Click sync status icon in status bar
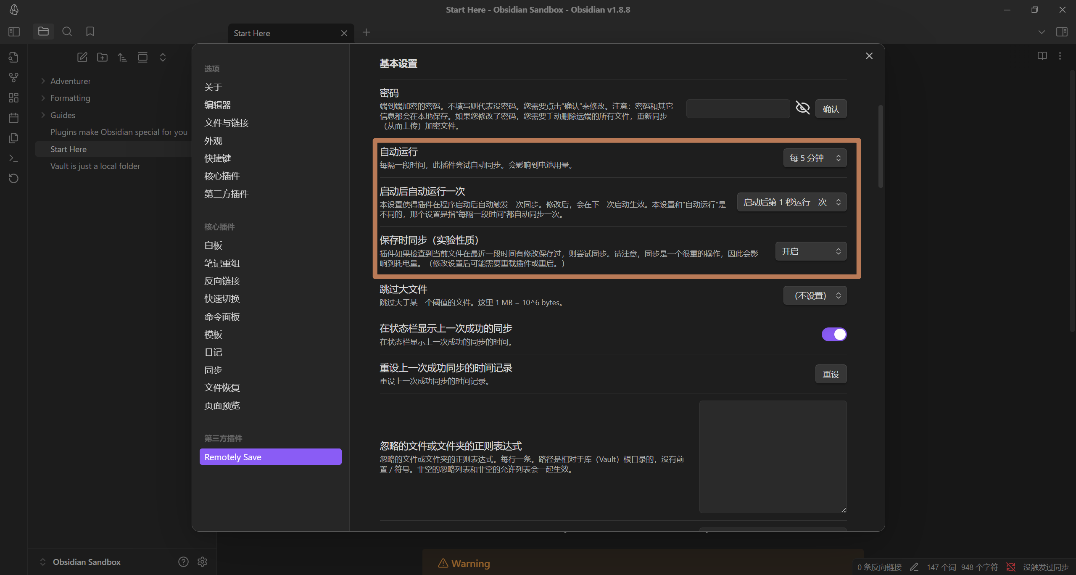Screen dimensions: 1076x575 (1011, 567)
